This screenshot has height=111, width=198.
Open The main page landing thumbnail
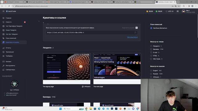[x=117, y=68]
